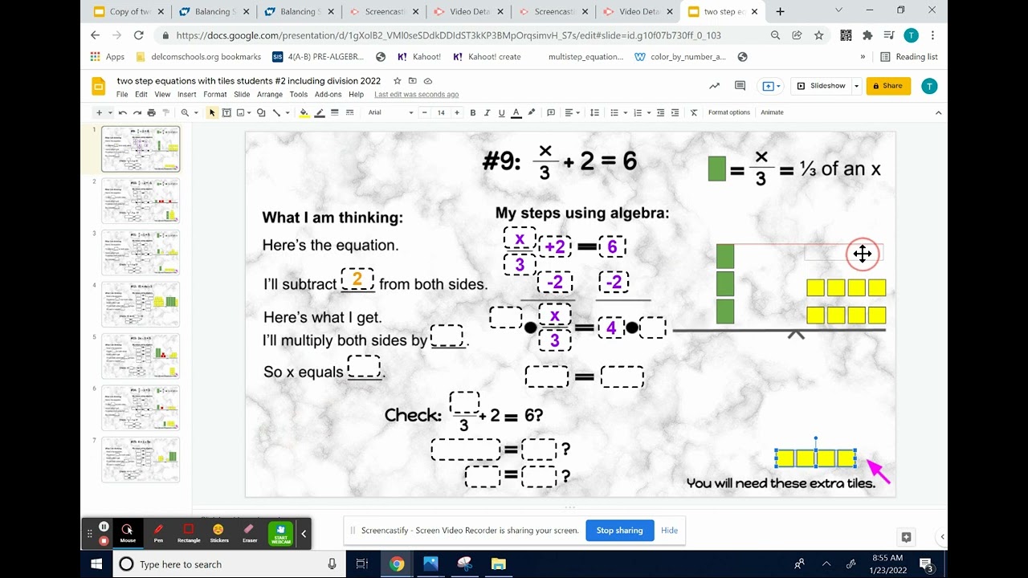Viewport: 1028px width, 578px height.
Task: Start the Slideshow
Action: (822, 86)
